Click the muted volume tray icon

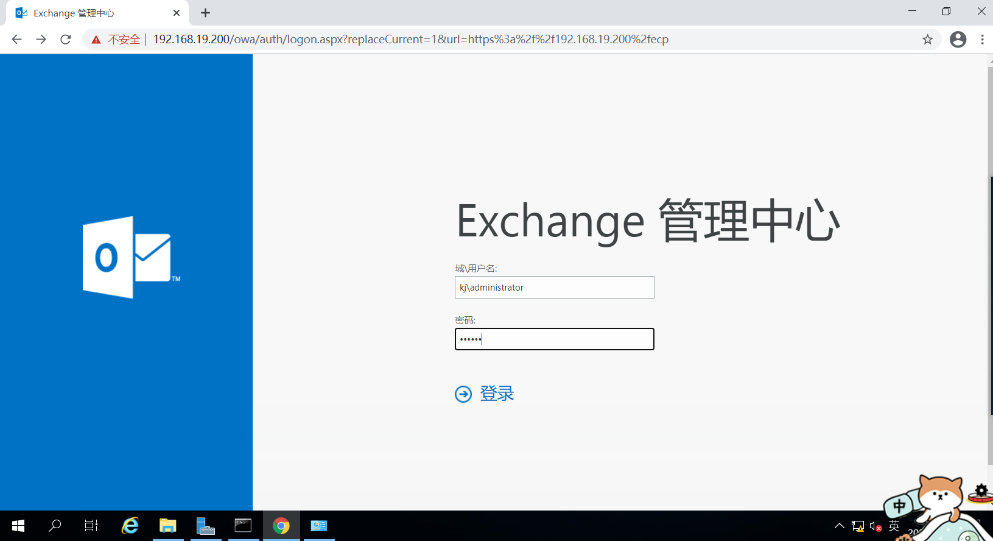pos(875,526)
